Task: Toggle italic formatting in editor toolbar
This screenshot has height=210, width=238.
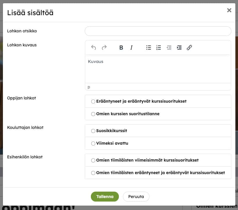Action: [131, 48]
